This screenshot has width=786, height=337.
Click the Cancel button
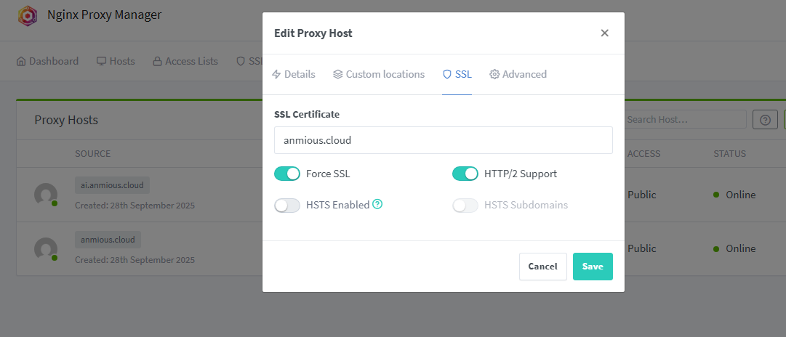pos(542,267)
